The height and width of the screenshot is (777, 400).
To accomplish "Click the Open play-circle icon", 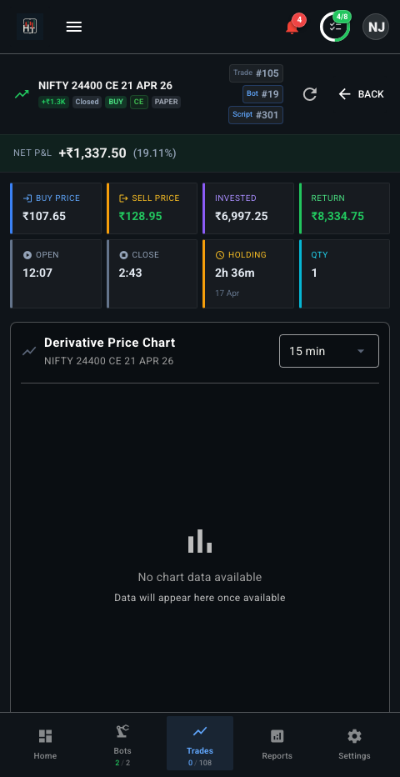I will click(x=27, y=255).
